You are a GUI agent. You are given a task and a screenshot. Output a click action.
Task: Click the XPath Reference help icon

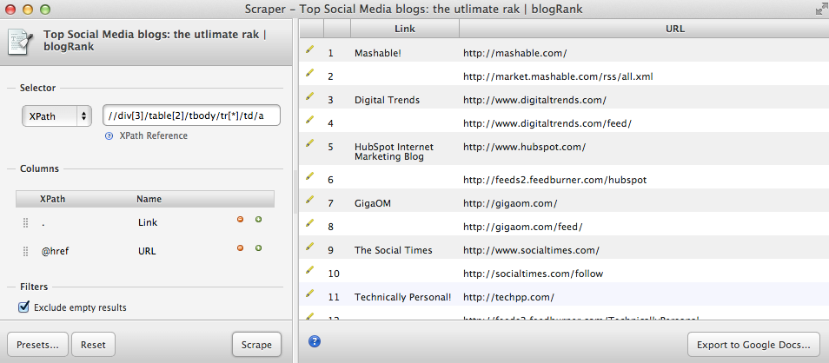[109, 135]
